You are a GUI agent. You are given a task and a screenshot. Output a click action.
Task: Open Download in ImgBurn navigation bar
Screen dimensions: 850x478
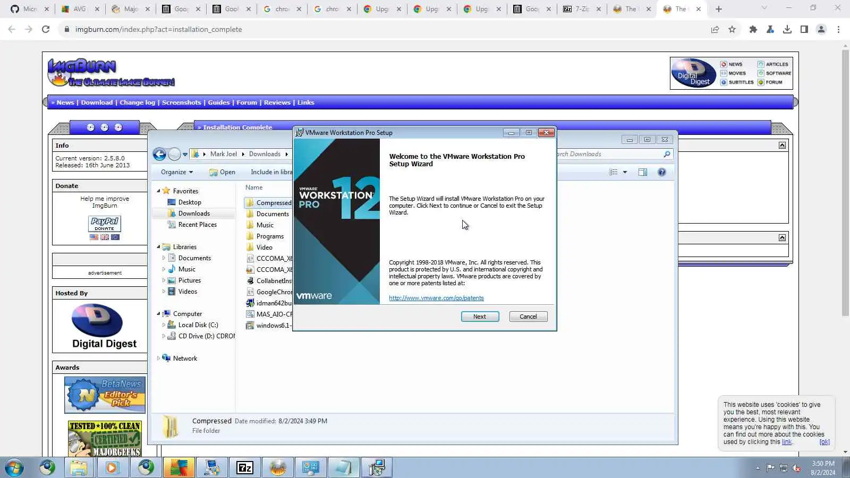(97, 103)
